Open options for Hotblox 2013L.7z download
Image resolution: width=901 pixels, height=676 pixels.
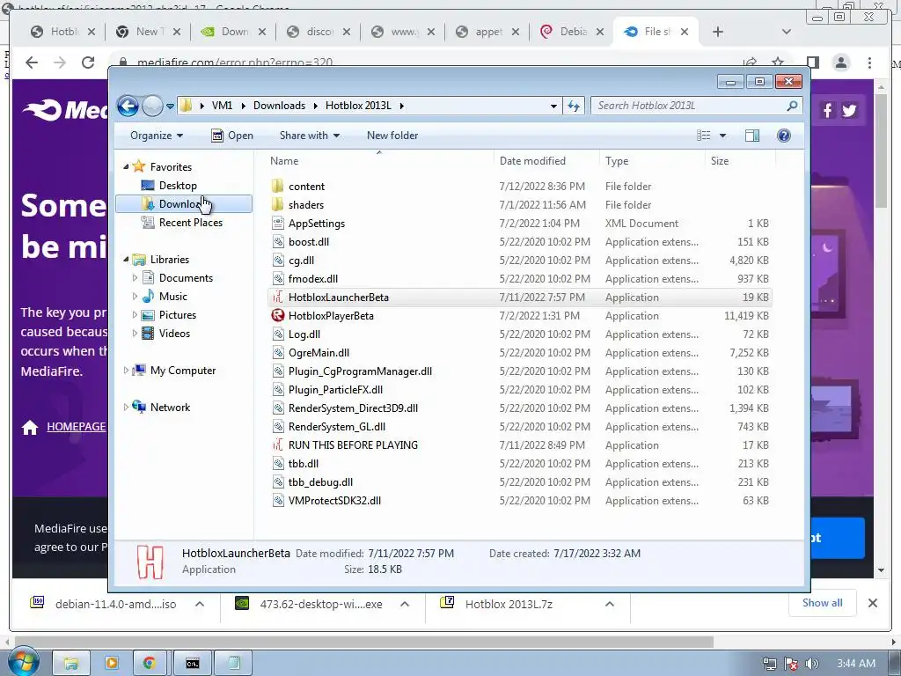pos(610,604)
